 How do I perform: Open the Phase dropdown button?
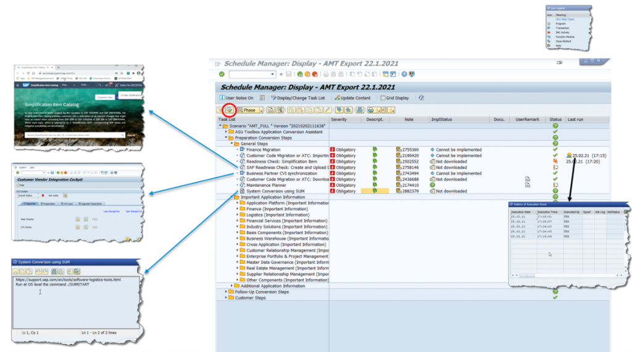pos(250,110)
